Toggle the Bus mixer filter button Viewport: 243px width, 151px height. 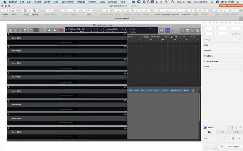[149, 90]
